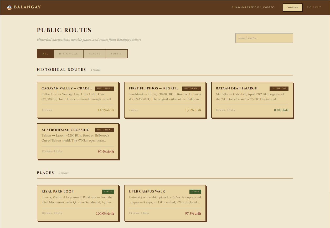Image resolution: width=330 pixels, height=228 pixels.
Task: Click Historical badge on Bataan Death March card
Action: click(279, 88)
